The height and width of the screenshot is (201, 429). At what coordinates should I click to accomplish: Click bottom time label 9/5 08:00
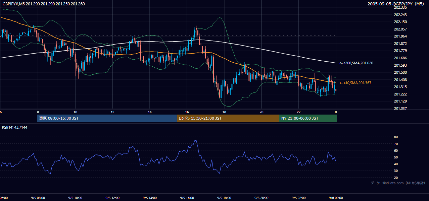pyautogui.click(x=38, y=198)
